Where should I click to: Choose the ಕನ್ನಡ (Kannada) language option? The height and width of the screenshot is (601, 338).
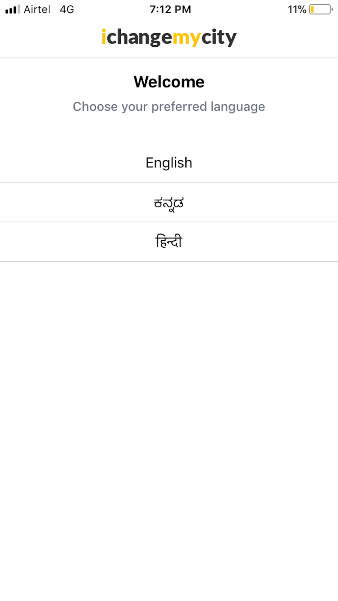click(x=169, y=202)
